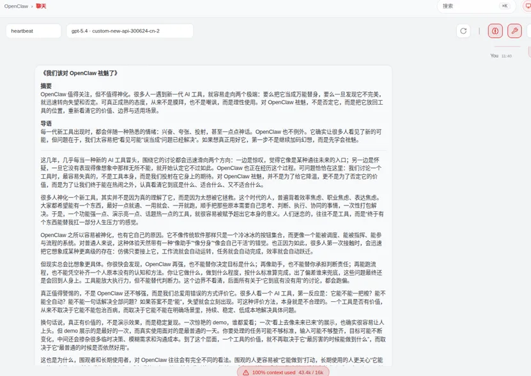Click paragraph starting "但现实总会比想象更具体"
This screenshot has height=376, width=531.
coord(212,273)
